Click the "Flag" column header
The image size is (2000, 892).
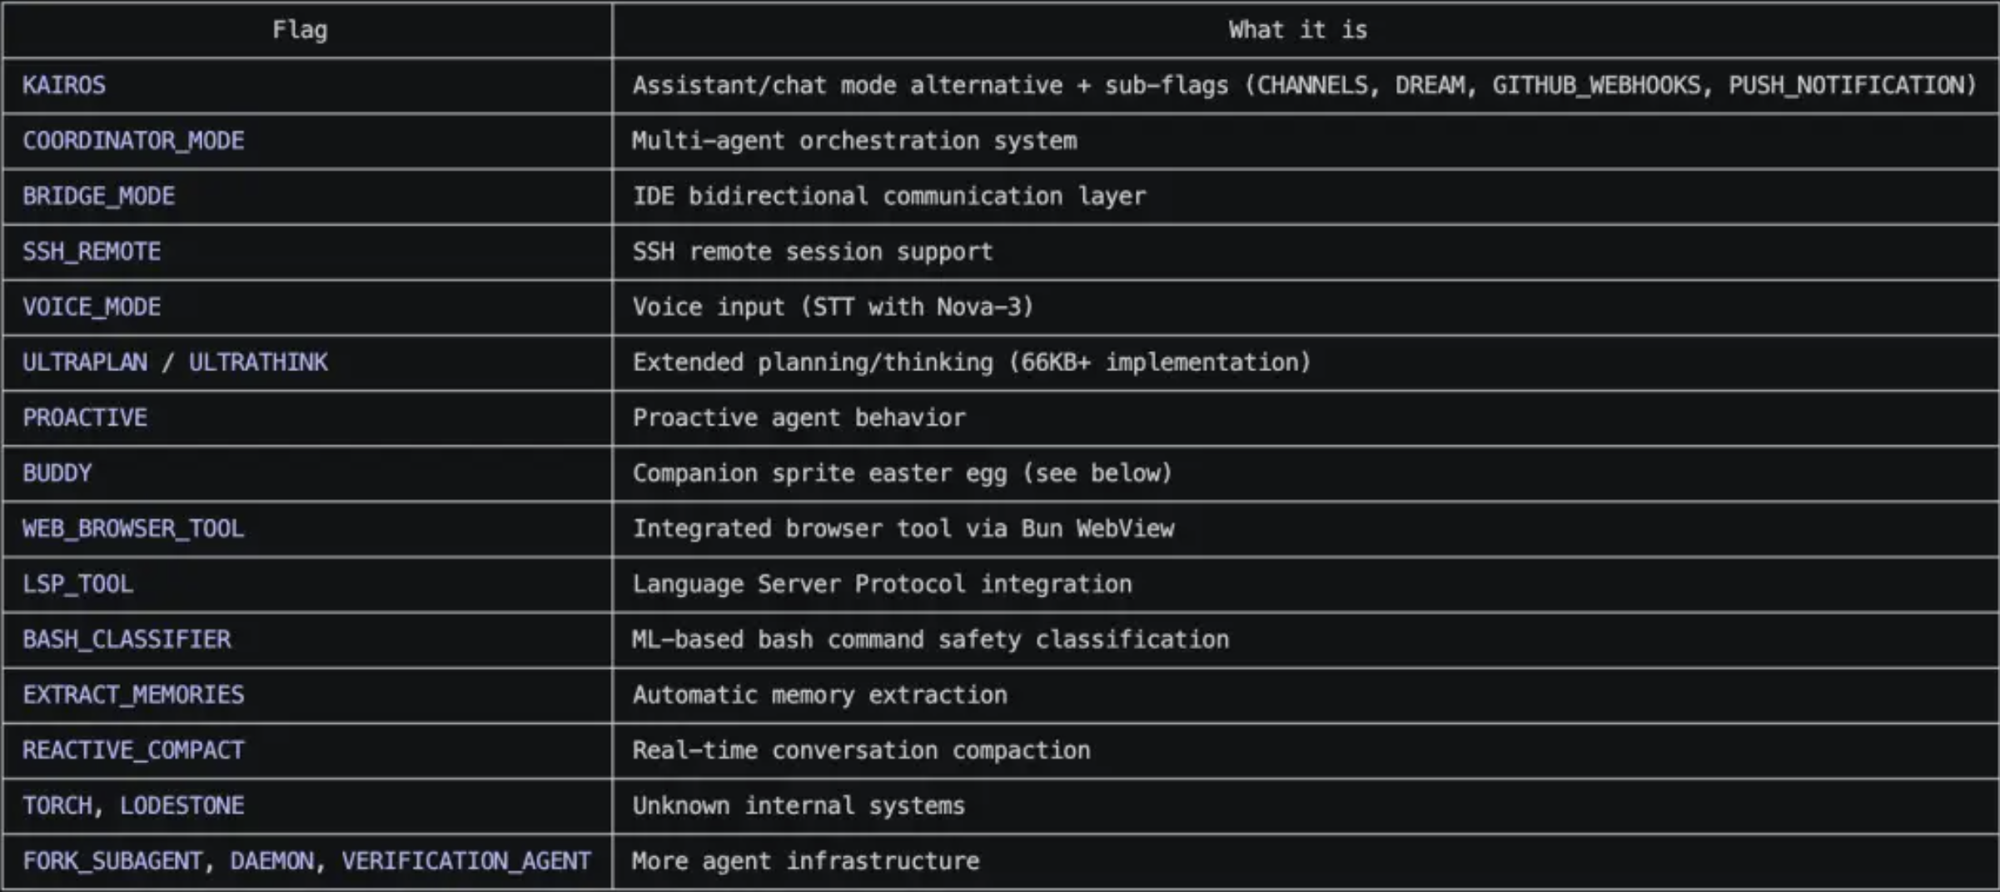[300, 31]
